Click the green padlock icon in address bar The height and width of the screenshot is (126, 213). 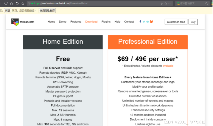click(x=32, y=3)
